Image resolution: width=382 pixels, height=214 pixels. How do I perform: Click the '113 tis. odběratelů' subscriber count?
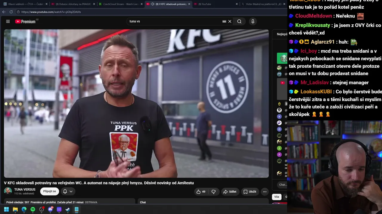pos(24,194)
